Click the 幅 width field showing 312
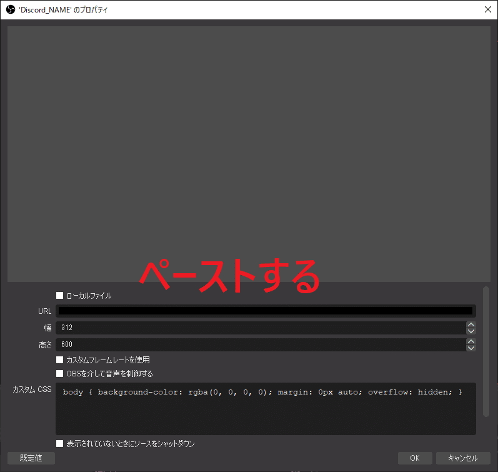Viewport: 498px width, 472px height. tap(261, 328)
